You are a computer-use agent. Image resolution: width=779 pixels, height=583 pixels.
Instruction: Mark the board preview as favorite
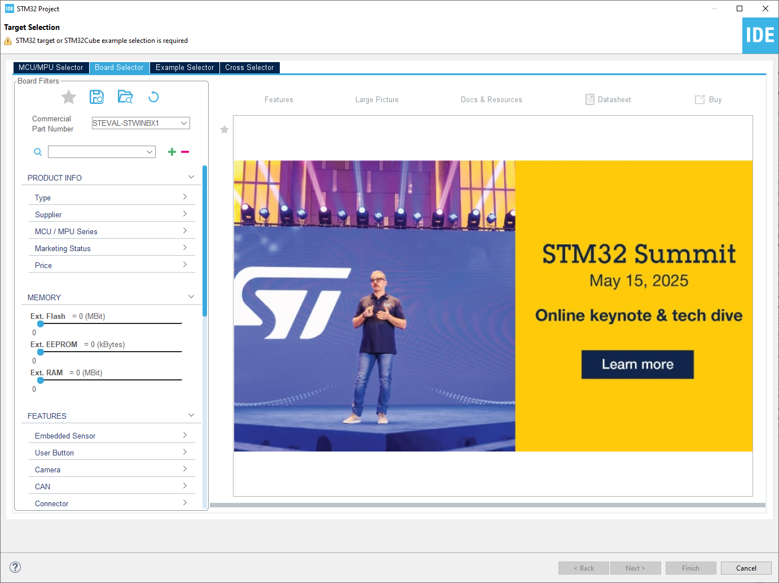click(224, 129)
